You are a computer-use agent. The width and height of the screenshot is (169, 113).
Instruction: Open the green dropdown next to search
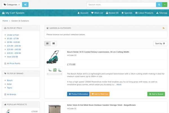(x=165, y=5)
